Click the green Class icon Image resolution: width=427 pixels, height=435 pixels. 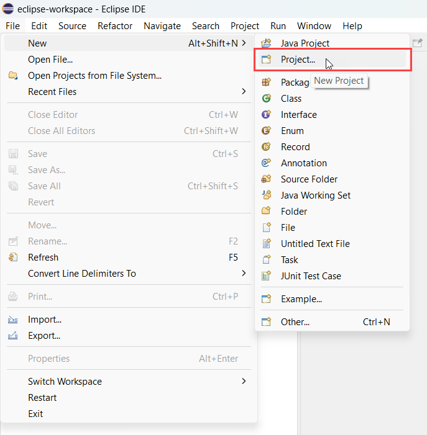pos(266,98)
